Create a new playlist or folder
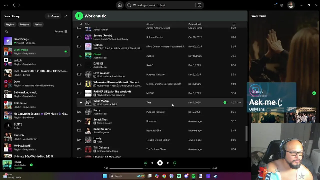 53,16
